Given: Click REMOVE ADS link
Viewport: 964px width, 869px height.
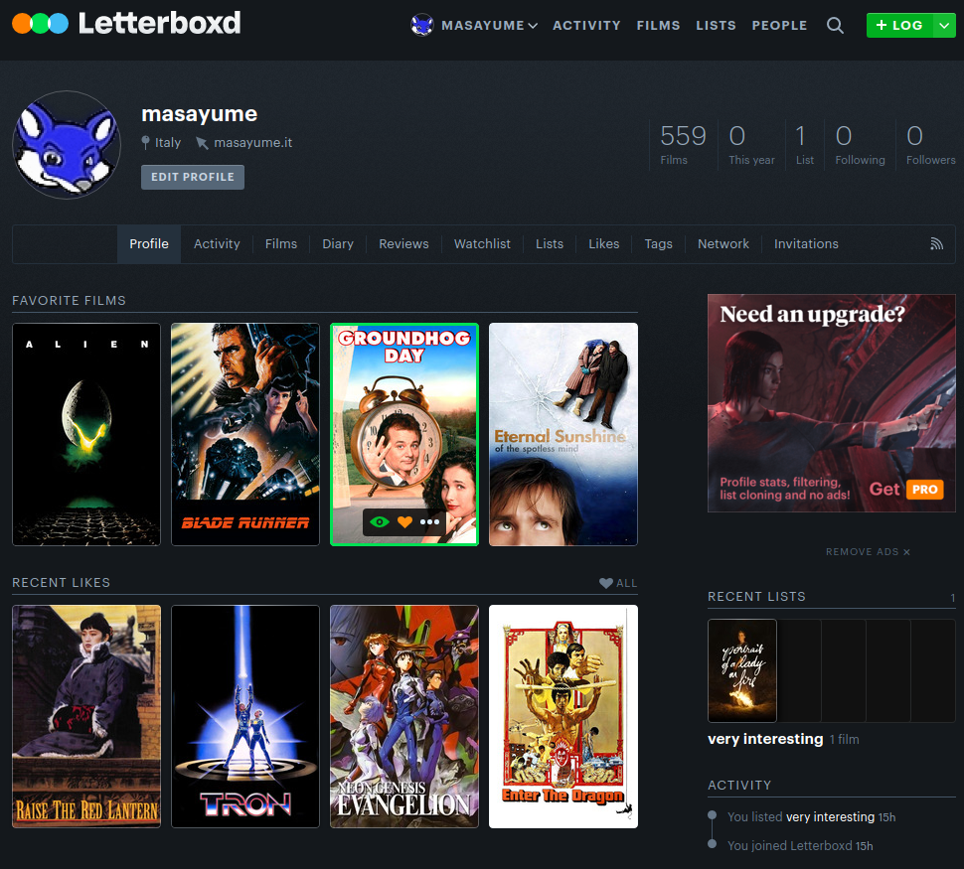Looking at the screenshot, I should point(868,552).
